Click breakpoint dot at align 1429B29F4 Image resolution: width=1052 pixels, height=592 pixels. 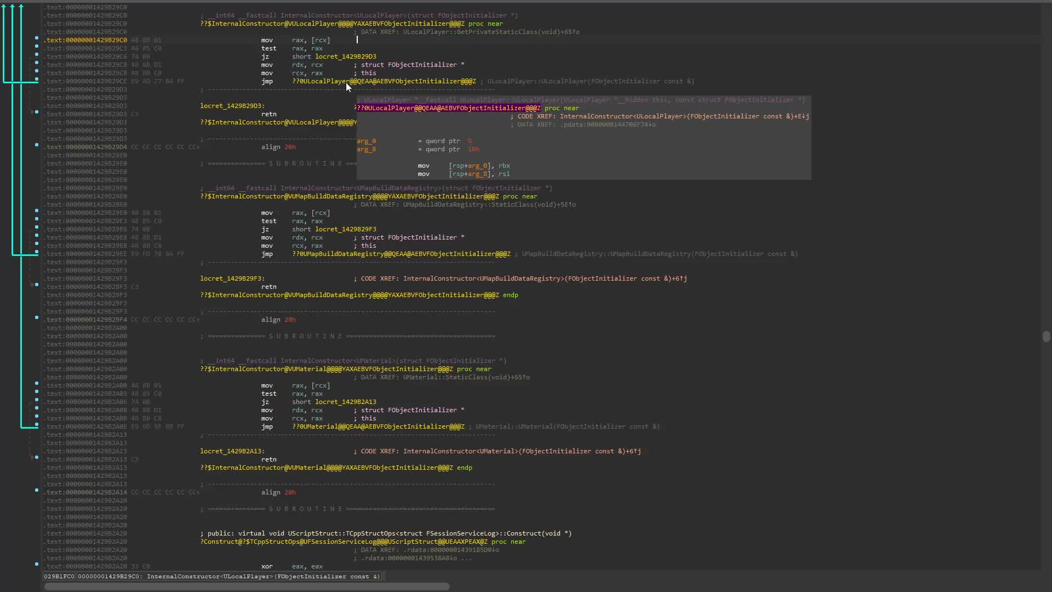(37, 317)
